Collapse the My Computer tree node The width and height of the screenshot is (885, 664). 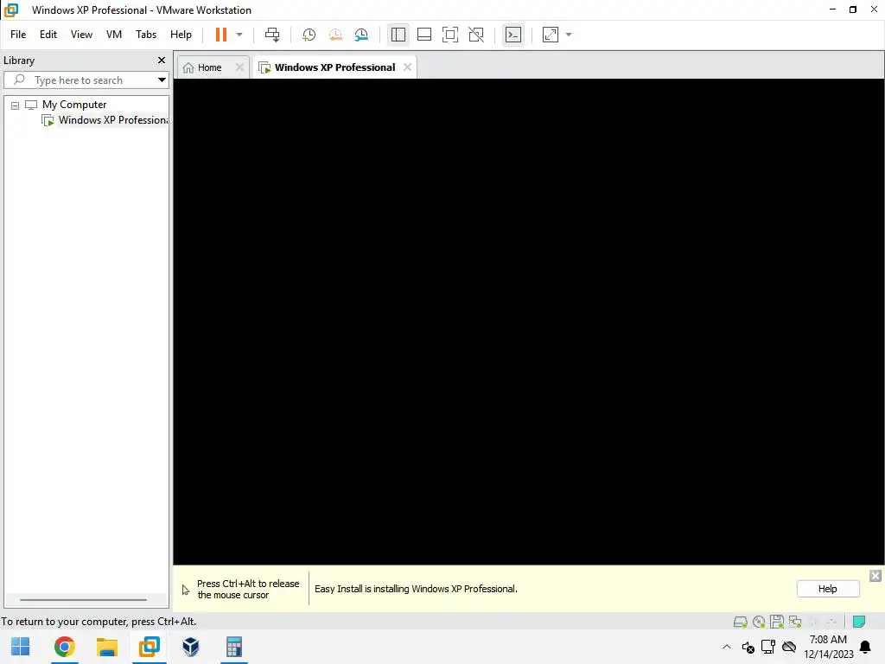coord(16,105)
